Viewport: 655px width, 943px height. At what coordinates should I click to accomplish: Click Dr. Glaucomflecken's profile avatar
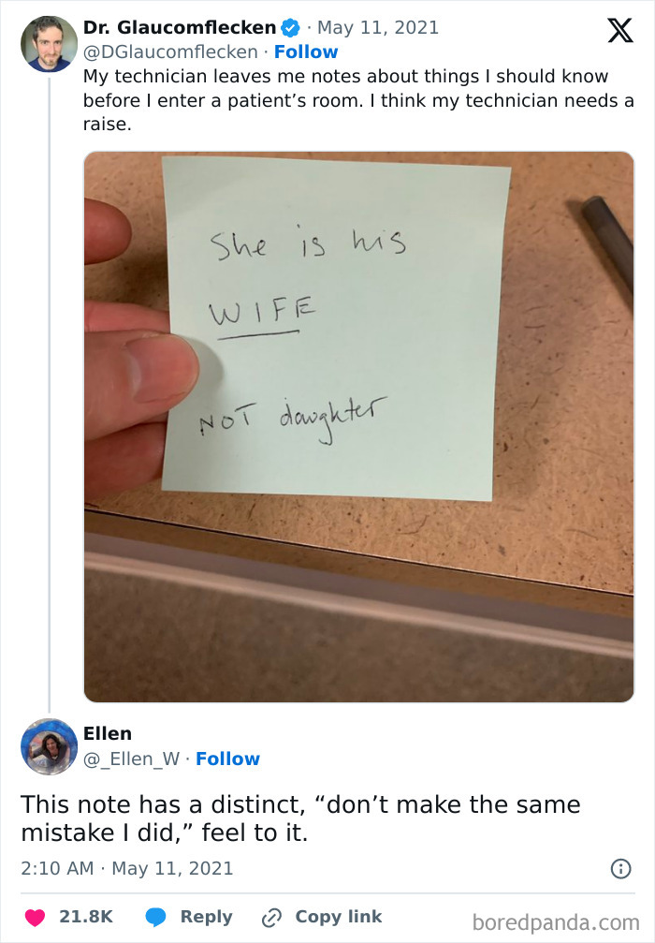click(x=48, y=42)
